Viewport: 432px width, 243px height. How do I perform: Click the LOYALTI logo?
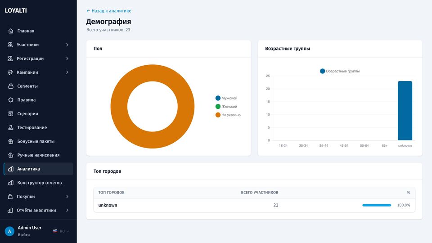click(16, 10)
